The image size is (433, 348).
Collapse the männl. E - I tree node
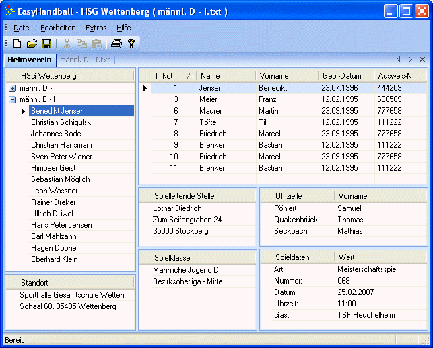click(12, 99)
